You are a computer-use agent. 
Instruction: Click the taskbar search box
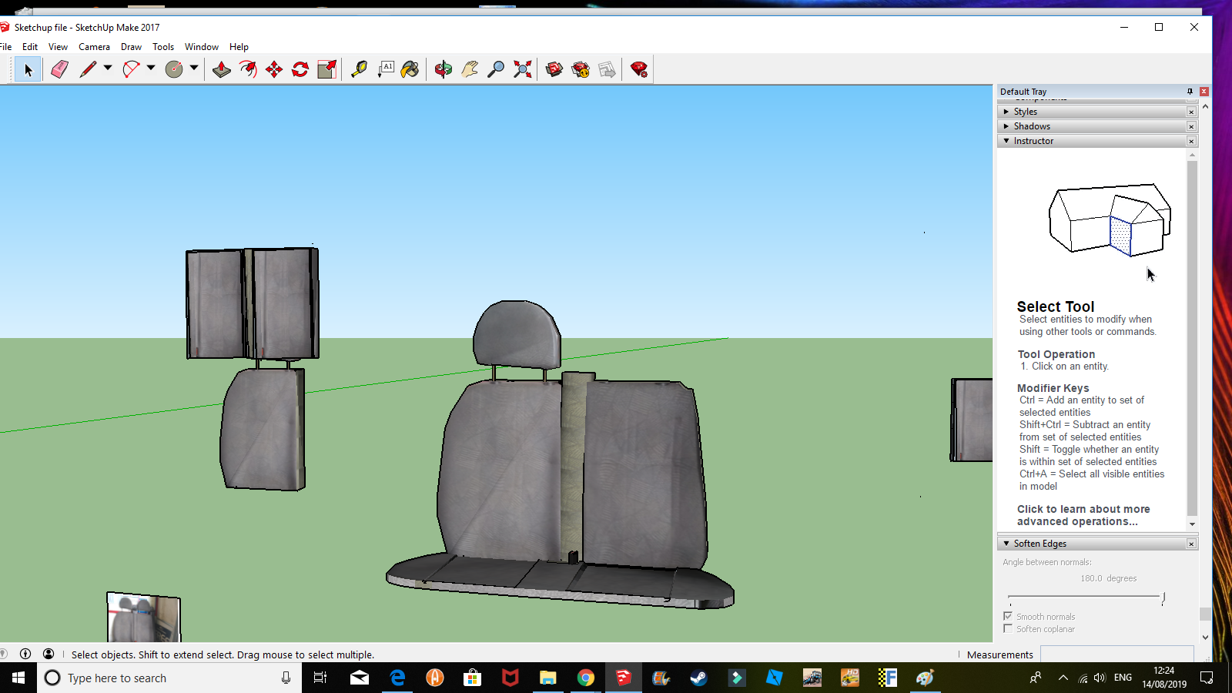[169, 678]
